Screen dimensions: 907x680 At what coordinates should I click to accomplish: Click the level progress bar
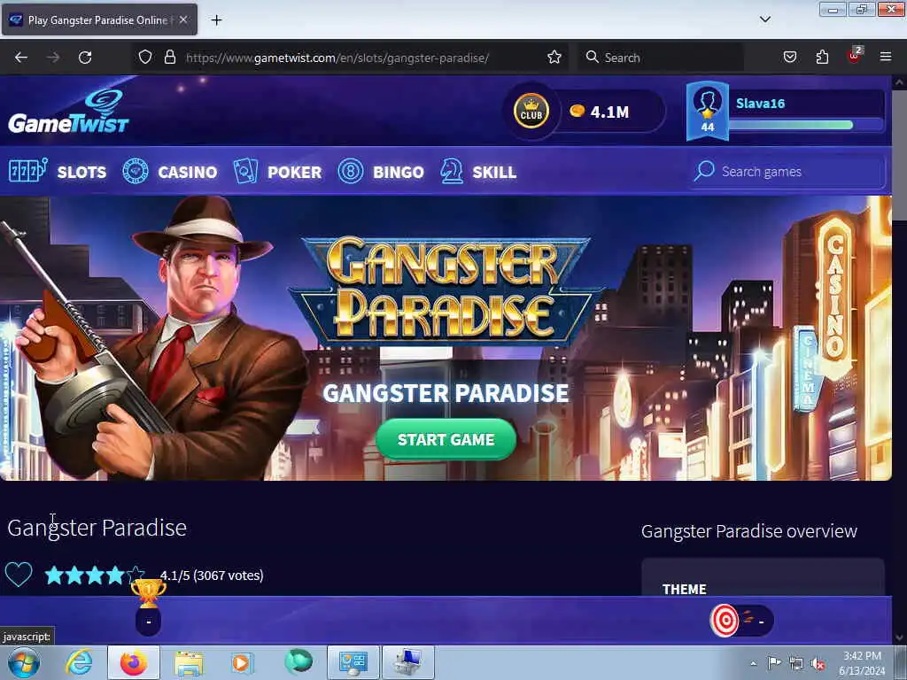[806, 125]
